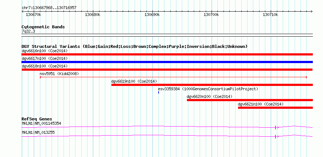Image resolution: width=323 pixels, height=157 pixels.
Task: Click the red dgv6618n100 loss bar
Action: pos(167,70)
